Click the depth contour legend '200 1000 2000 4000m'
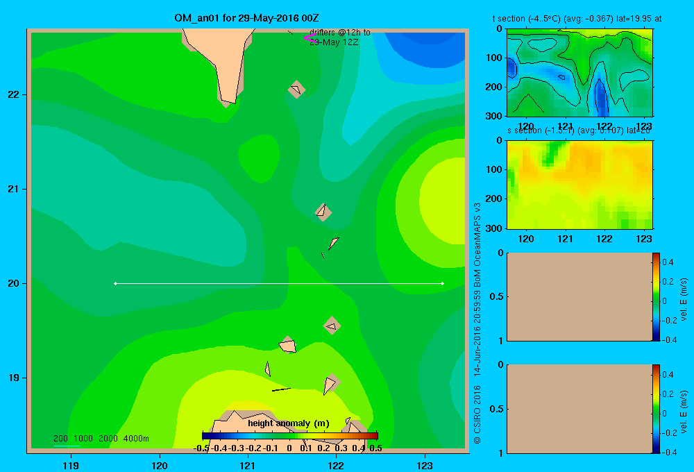694x472 pixels. (101, 439)
